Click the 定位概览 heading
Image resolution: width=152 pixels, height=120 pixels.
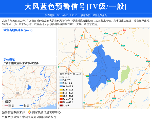coord(9,60)
